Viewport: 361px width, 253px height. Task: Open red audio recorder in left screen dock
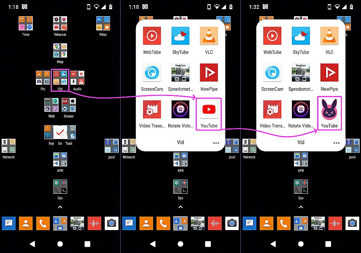point(94,223)
